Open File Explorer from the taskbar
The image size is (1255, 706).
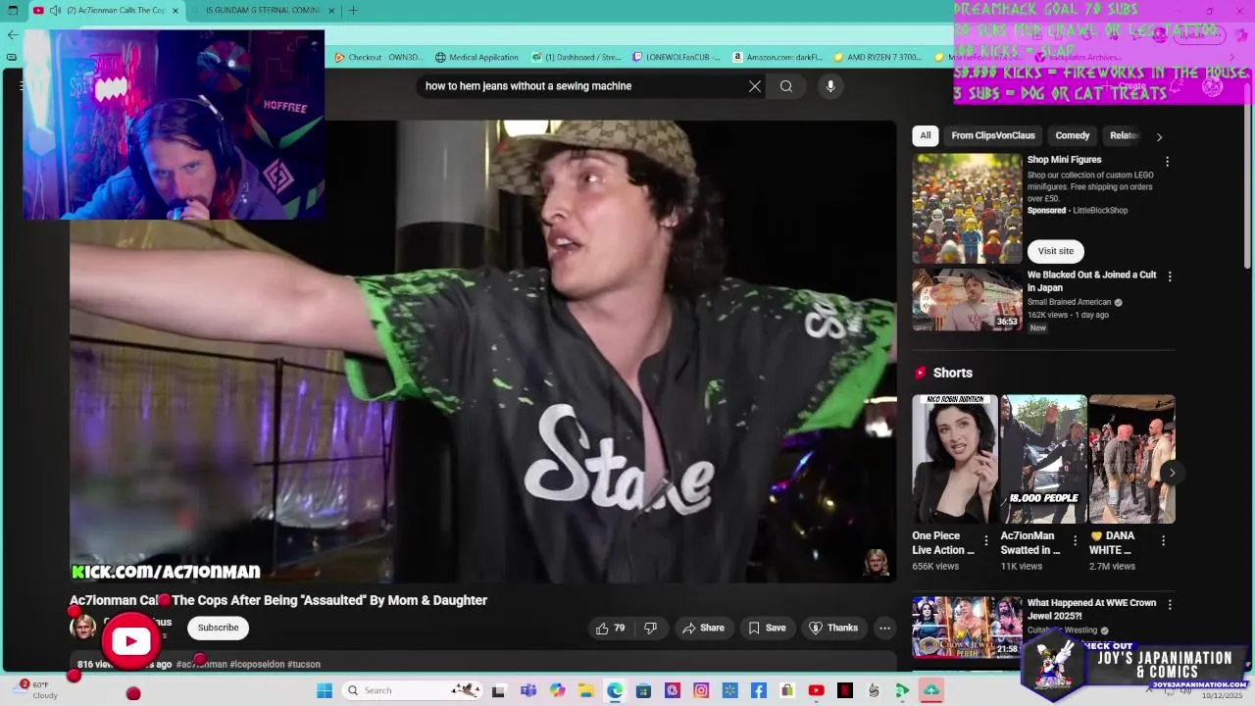586,690
